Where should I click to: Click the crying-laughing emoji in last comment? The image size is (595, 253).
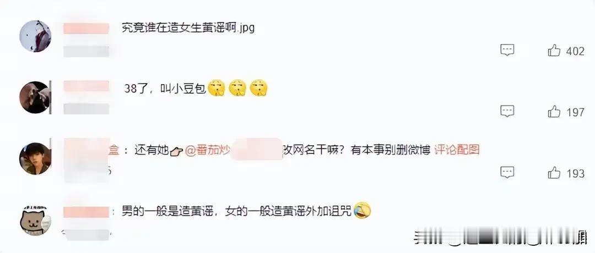pyautogui.click(x=361, y=210)
